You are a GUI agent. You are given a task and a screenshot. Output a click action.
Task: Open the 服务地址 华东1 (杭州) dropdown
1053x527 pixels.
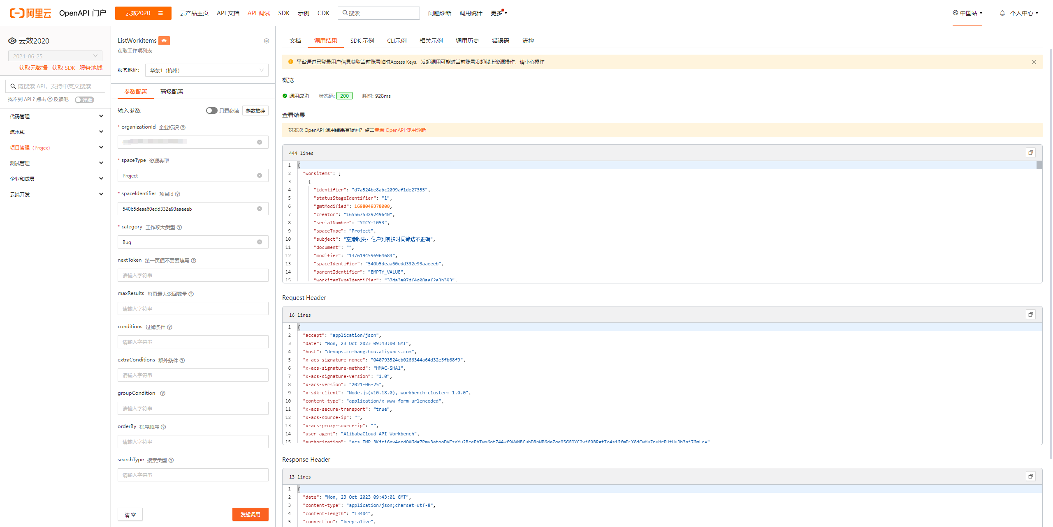click(x=207, y=70)
